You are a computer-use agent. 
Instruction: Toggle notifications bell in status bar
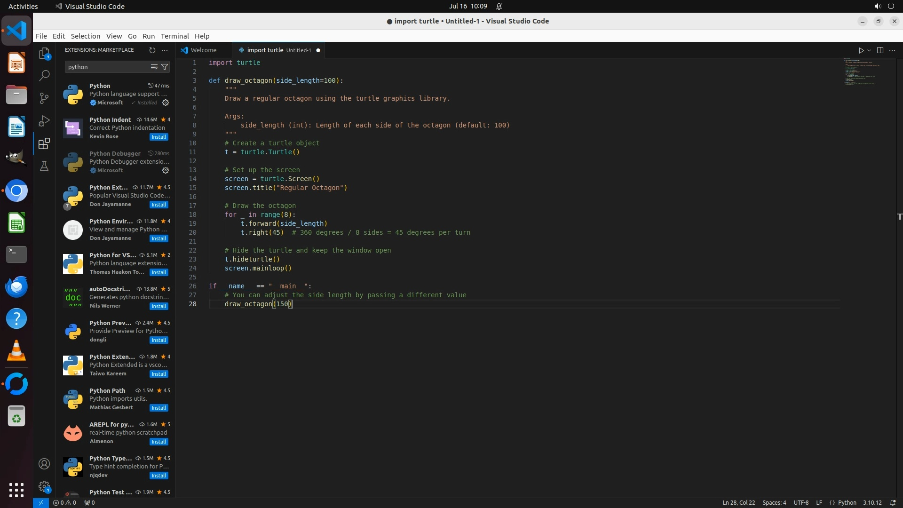(x=893, y=502)
